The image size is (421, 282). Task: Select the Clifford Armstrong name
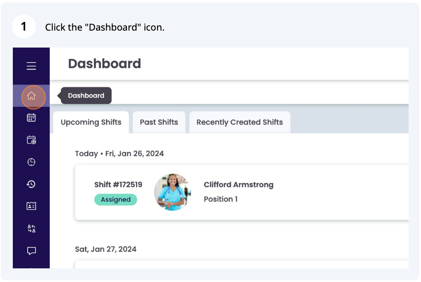coord(239,185)
